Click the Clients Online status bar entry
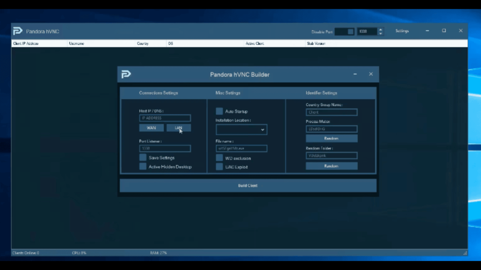The height and width of the screenshot is (270, 481). pyautogui.click(x=26, y=253)
